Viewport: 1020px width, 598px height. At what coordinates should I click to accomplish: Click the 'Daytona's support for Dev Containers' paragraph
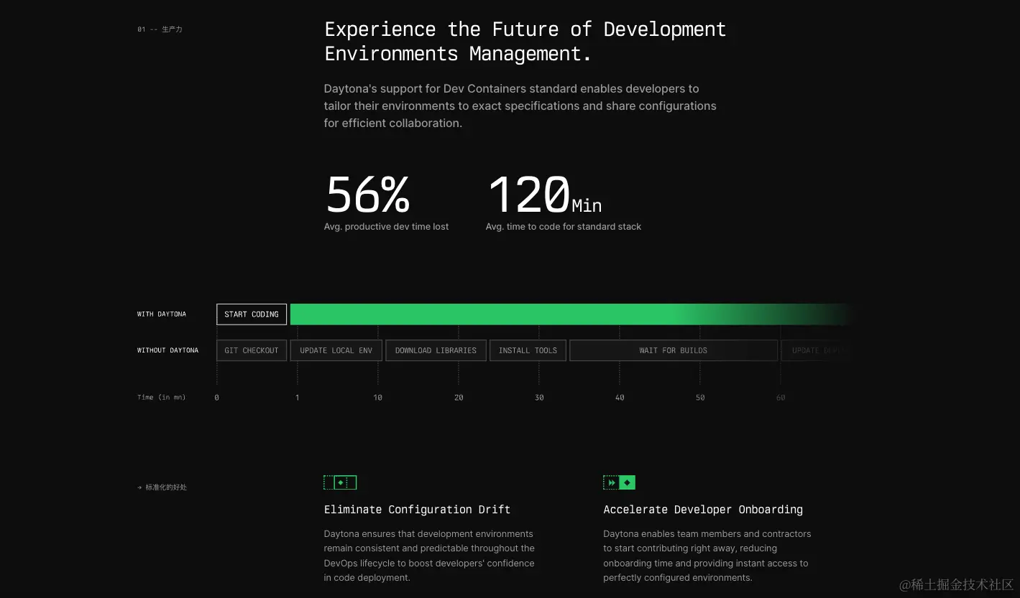click(x=520, y=106)
